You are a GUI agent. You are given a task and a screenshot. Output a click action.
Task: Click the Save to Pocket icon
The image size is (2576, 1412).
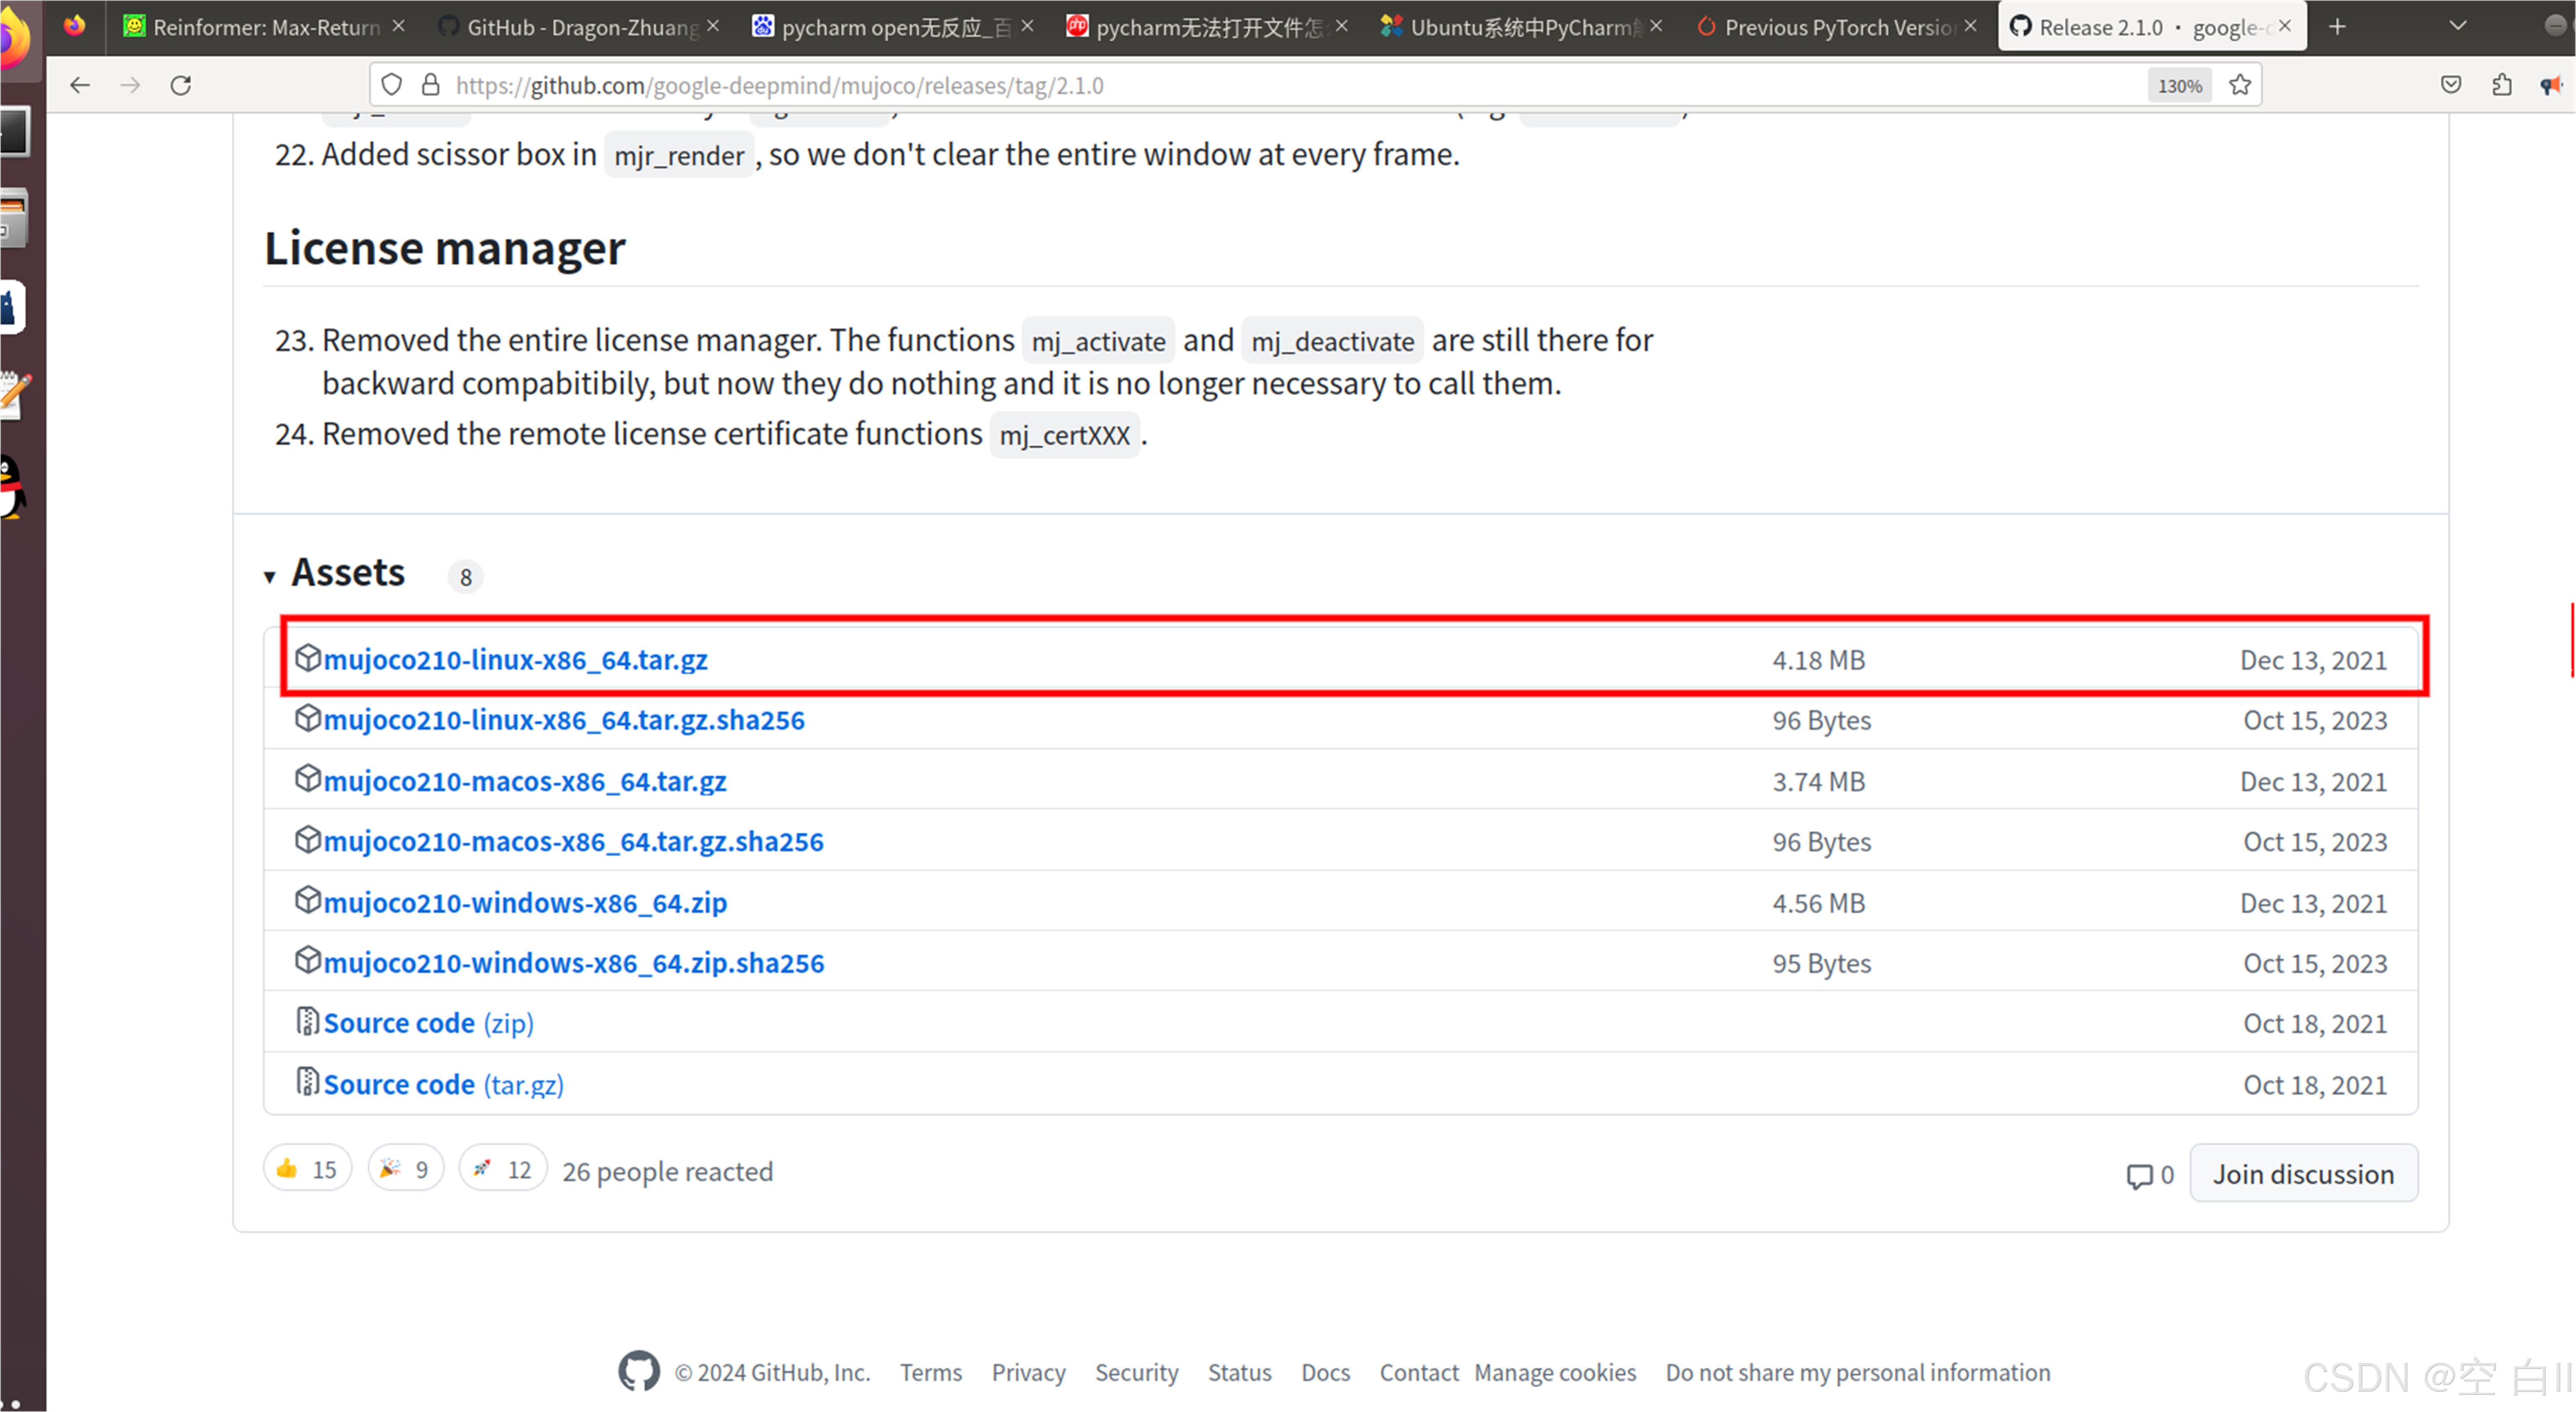tap(2450, 85)
